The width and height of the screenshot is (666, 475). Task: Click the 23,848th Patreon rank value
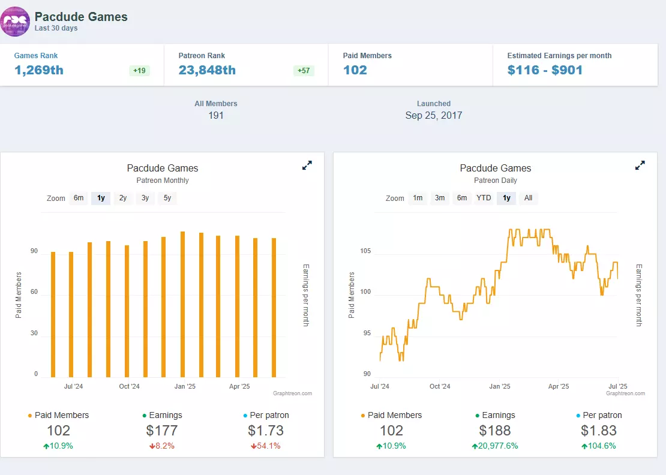[207, 70]
